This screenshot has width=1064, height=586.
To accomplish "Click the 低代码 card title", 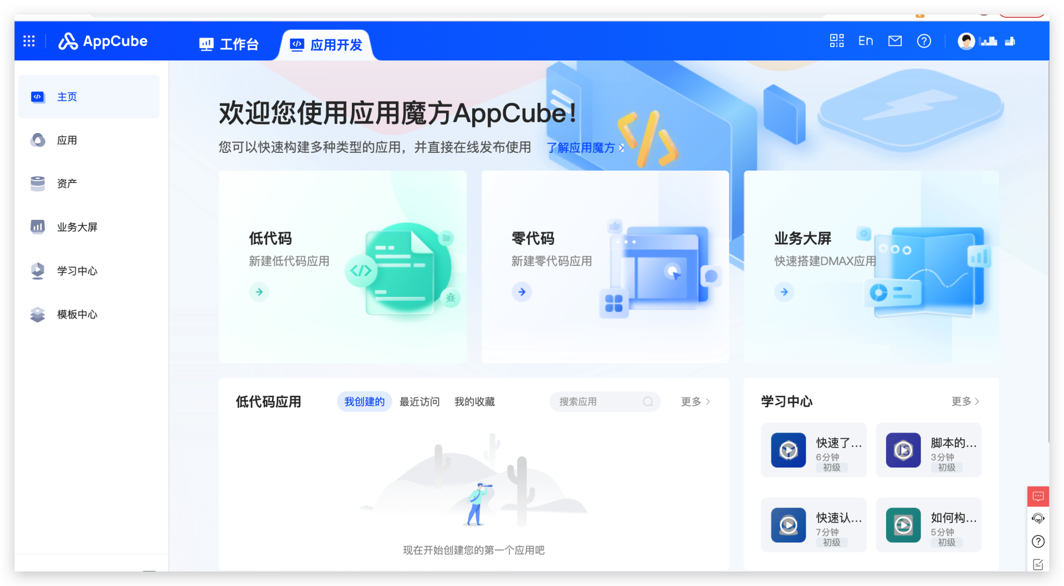I will coord(270,239).
